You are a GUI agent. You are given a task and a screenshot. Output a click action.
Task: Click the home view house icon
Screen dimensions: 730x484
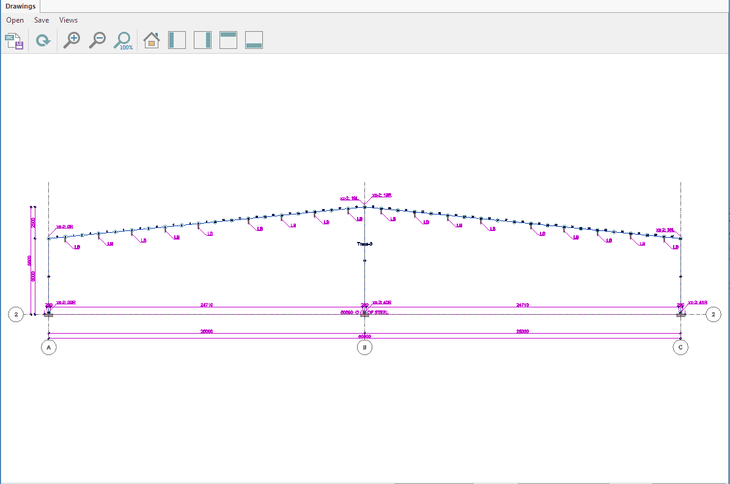click(151, 41)
